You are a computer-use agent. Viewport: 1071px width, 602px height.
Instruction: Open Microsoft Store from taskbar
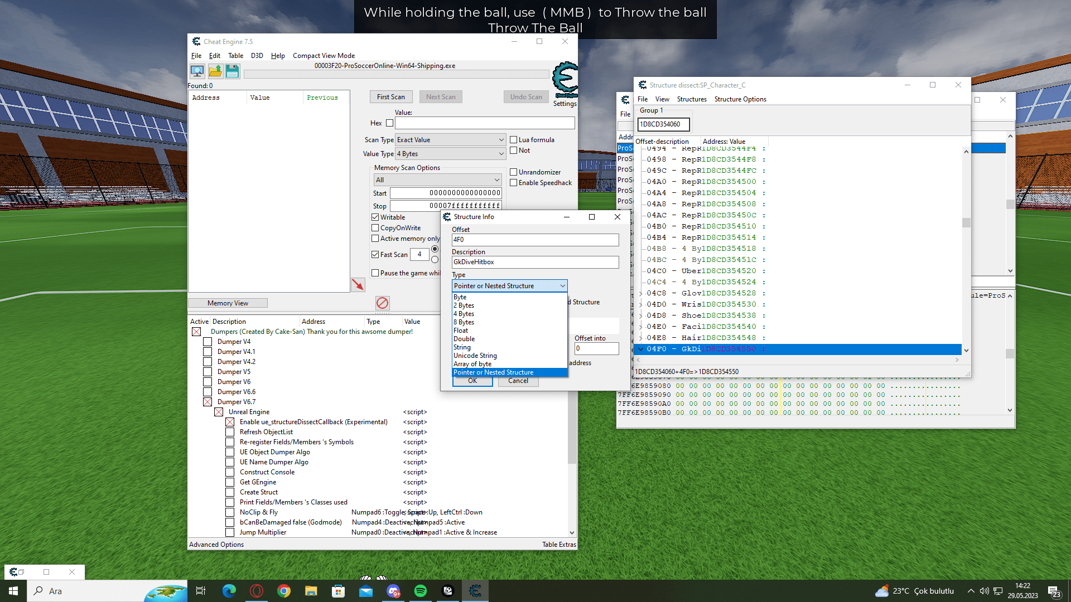click(339, 591)
